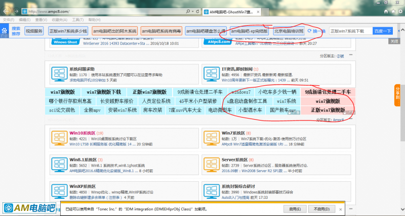Click the 哪个银行存款利息高 ad link
The width and height of the screenshot is (405, 216).
70,101
